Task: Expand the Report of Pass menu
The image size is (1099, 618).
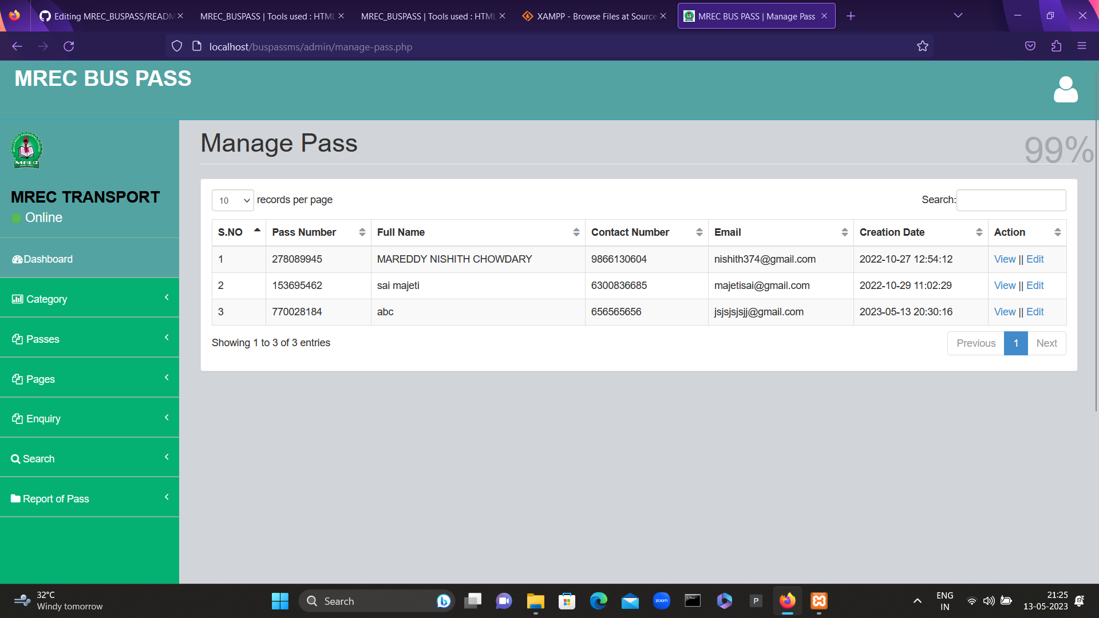Action: tap(89, 498)
